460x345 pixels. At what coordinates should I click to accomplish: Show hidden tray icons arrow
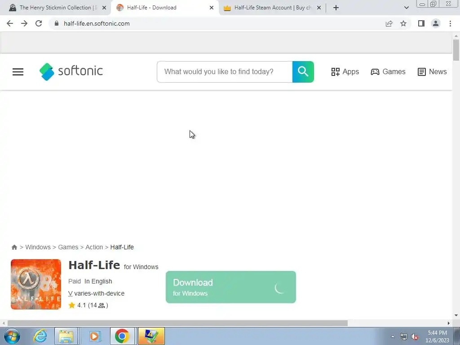click(393, 337)
